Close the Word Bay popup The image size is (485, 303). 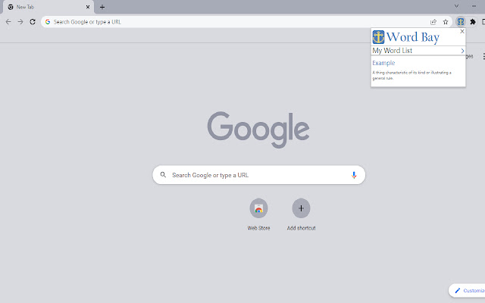[462, 31]
